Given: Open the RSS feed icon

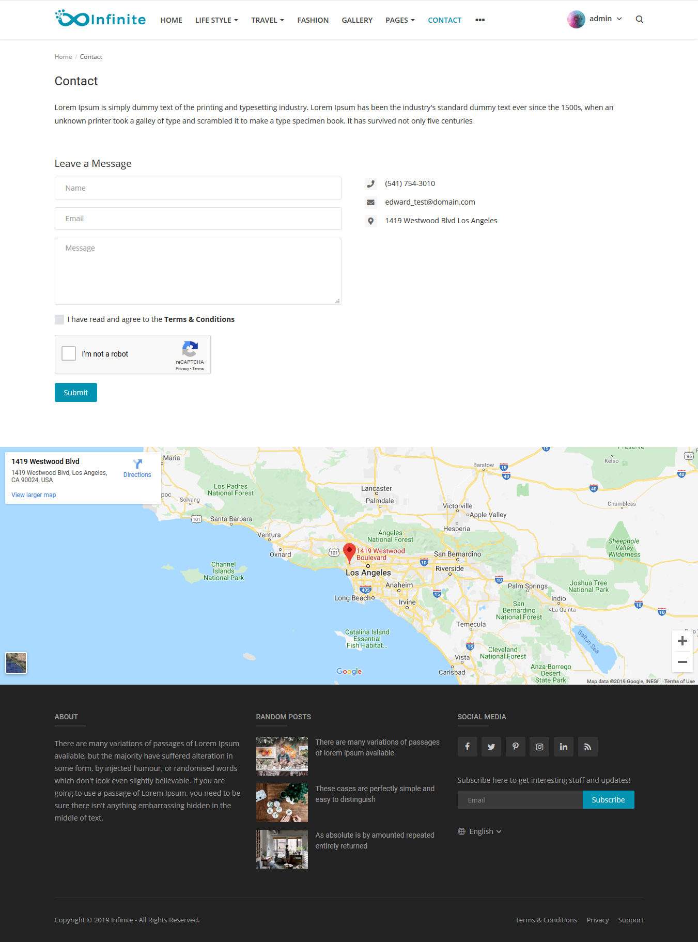Looking at the screenshot, I should click(x=587, y=747).
